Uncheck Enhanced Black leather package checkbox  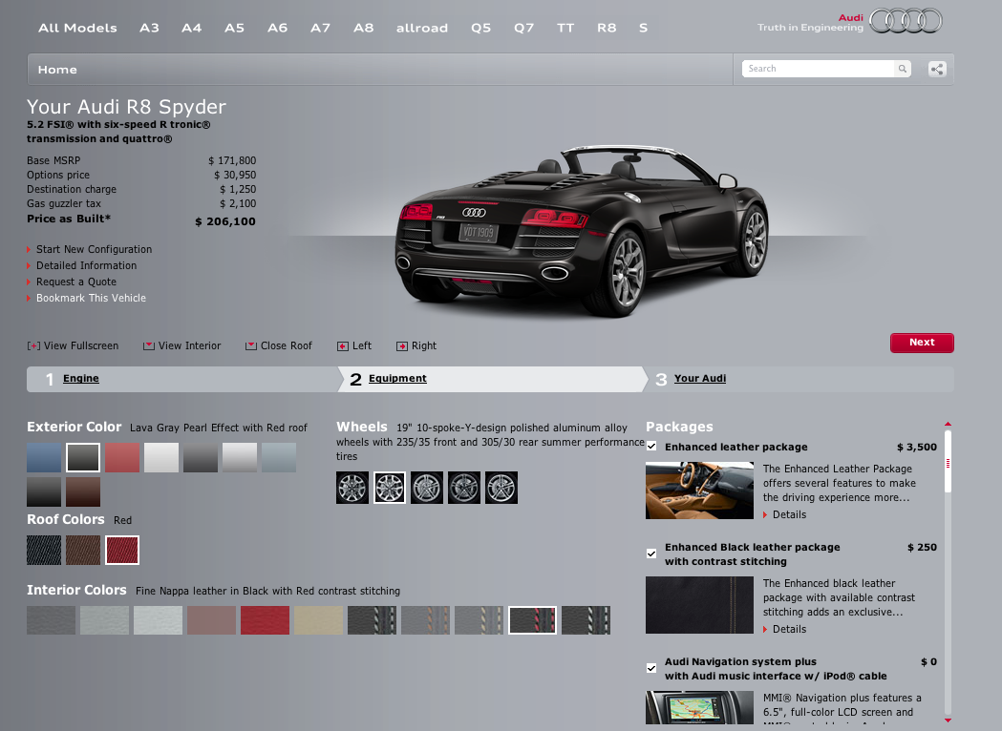[x=651, y=553]
